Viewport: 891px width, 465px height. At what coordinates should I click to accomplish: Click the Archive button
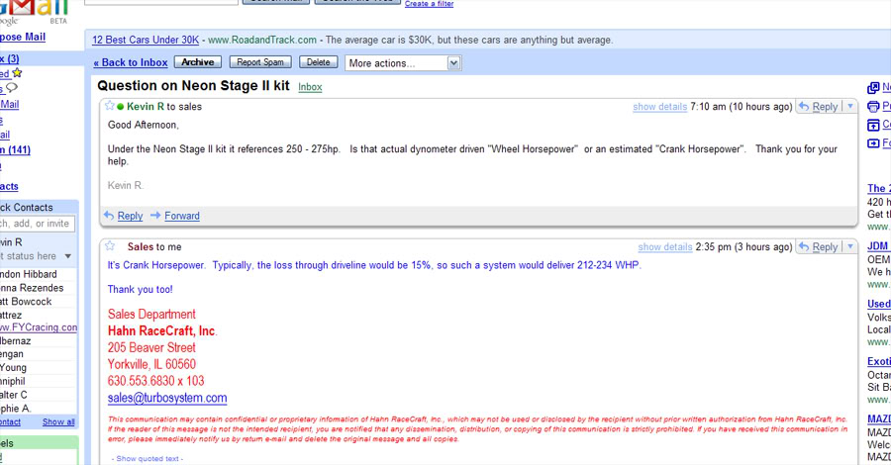[198, 62]
